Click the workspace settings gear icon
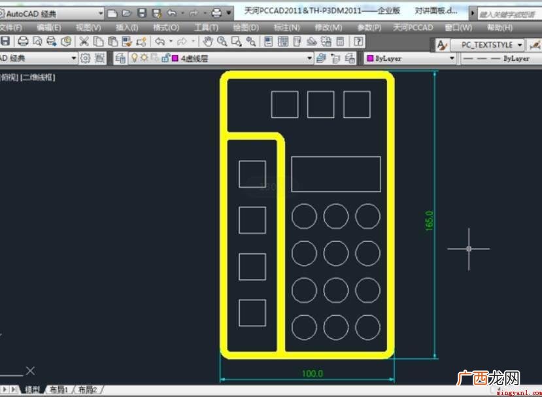 (85, 58)
